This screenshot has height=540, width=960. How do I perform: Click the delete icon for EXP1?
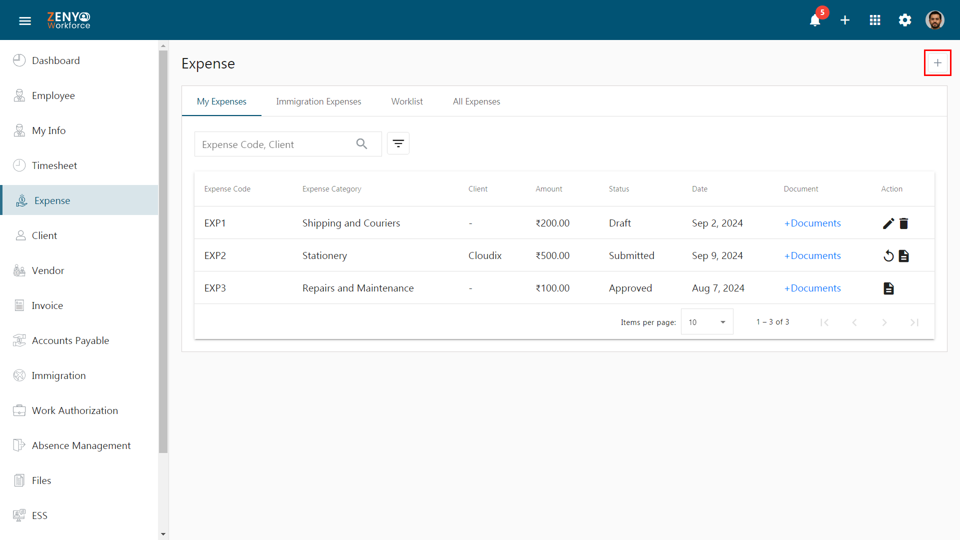point(904,223)
